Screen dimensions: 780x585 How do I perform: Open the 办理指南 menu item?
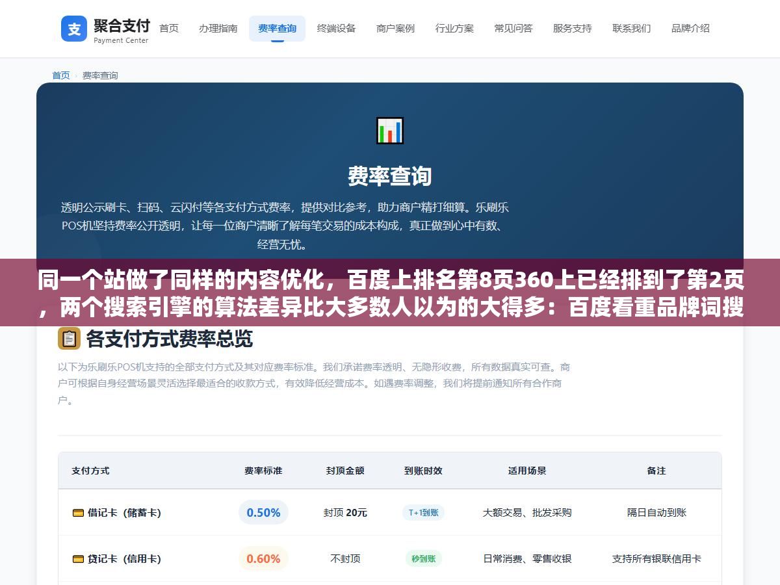coord(218,29)
